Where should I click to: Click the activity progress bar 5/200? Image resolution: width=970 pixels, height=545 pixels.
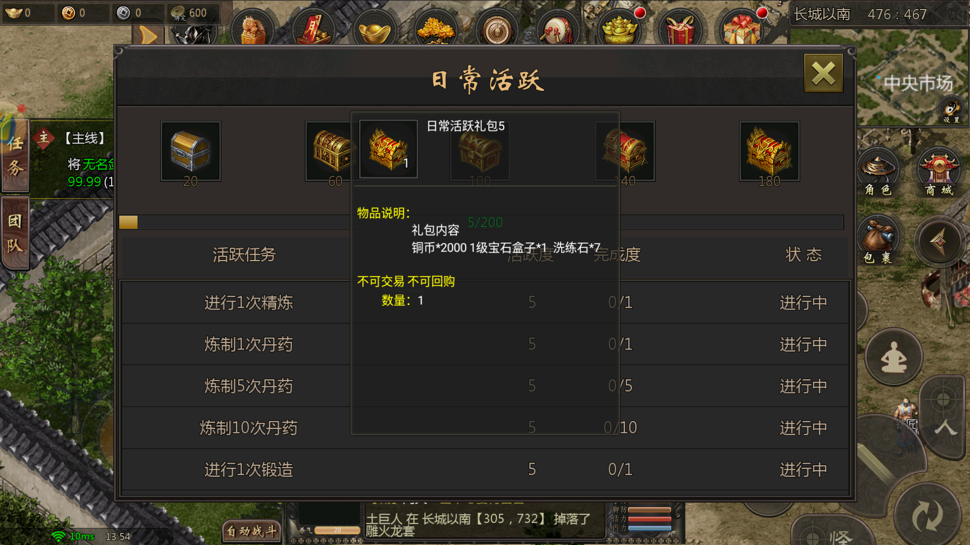(x=481, y=222)
